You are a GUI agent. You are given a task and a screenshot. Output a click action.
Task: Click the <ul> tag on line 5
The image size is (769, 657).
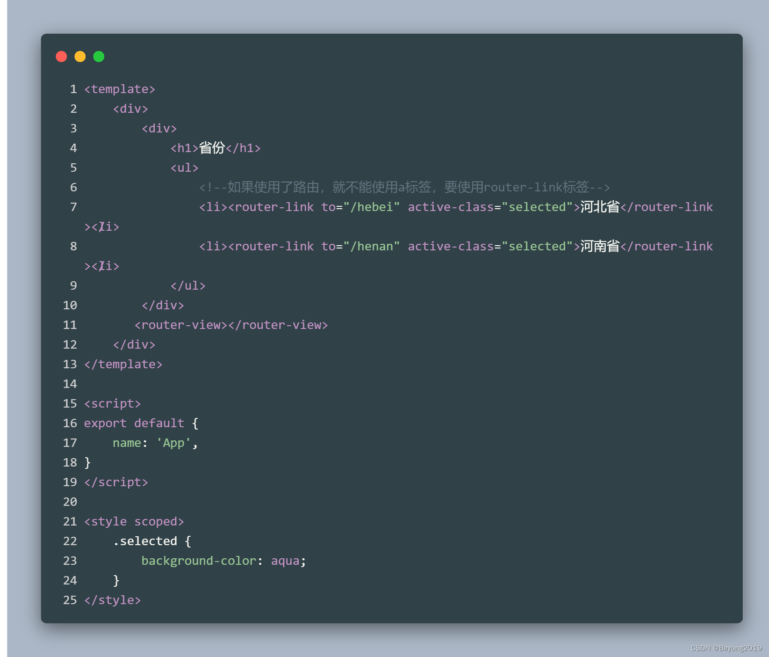[x=185, y=168]
